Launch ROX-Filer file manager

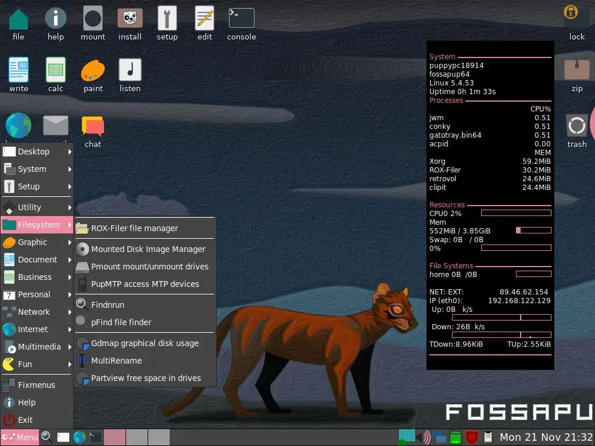click(x=145, y=228)
